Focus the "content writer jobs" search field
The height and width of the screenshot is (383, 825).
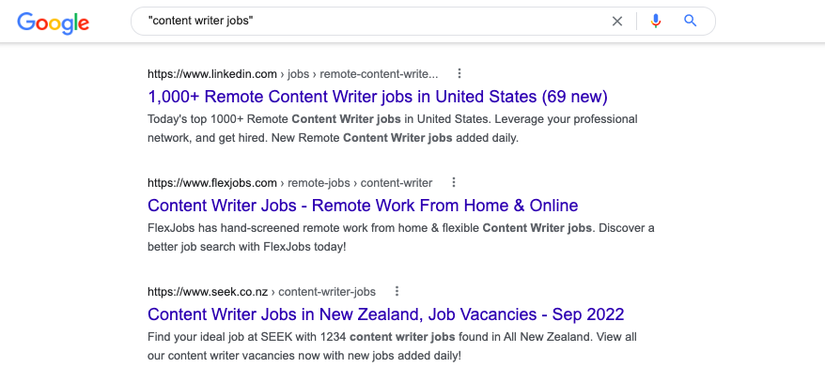click(366, 21)
